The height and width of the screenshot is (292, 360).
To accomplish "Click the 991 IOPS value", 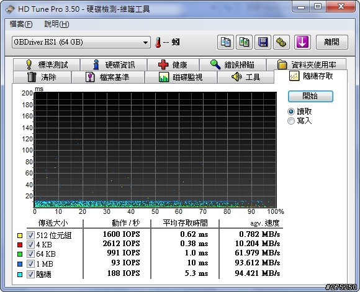I will tap(124, 253).
